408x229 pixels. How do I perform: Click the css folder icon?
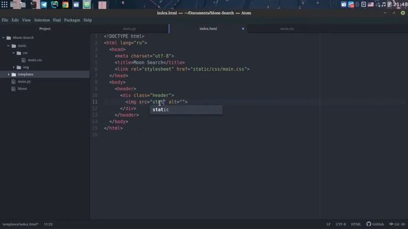click(x=18, y=53)
